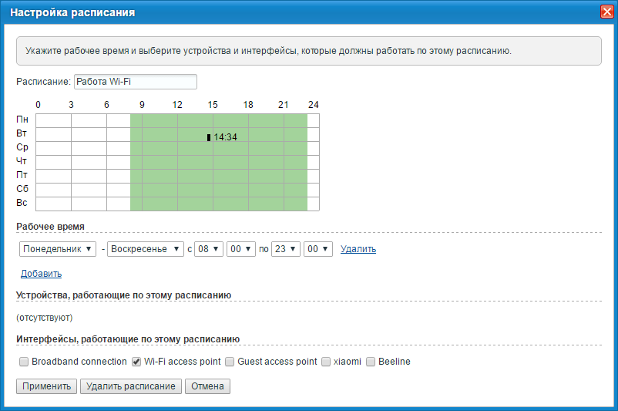This screenshot has height=411, width=618.
Task: Open the start day dropdown showing Понедельник
Action: tap(58, 249)
